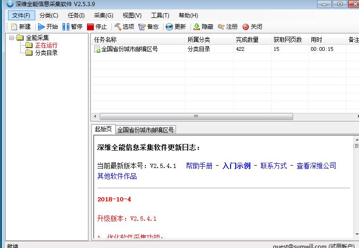Click the 2018-10-4 date heading
Viewport: 359px width, 248px height.
[114, 199]
